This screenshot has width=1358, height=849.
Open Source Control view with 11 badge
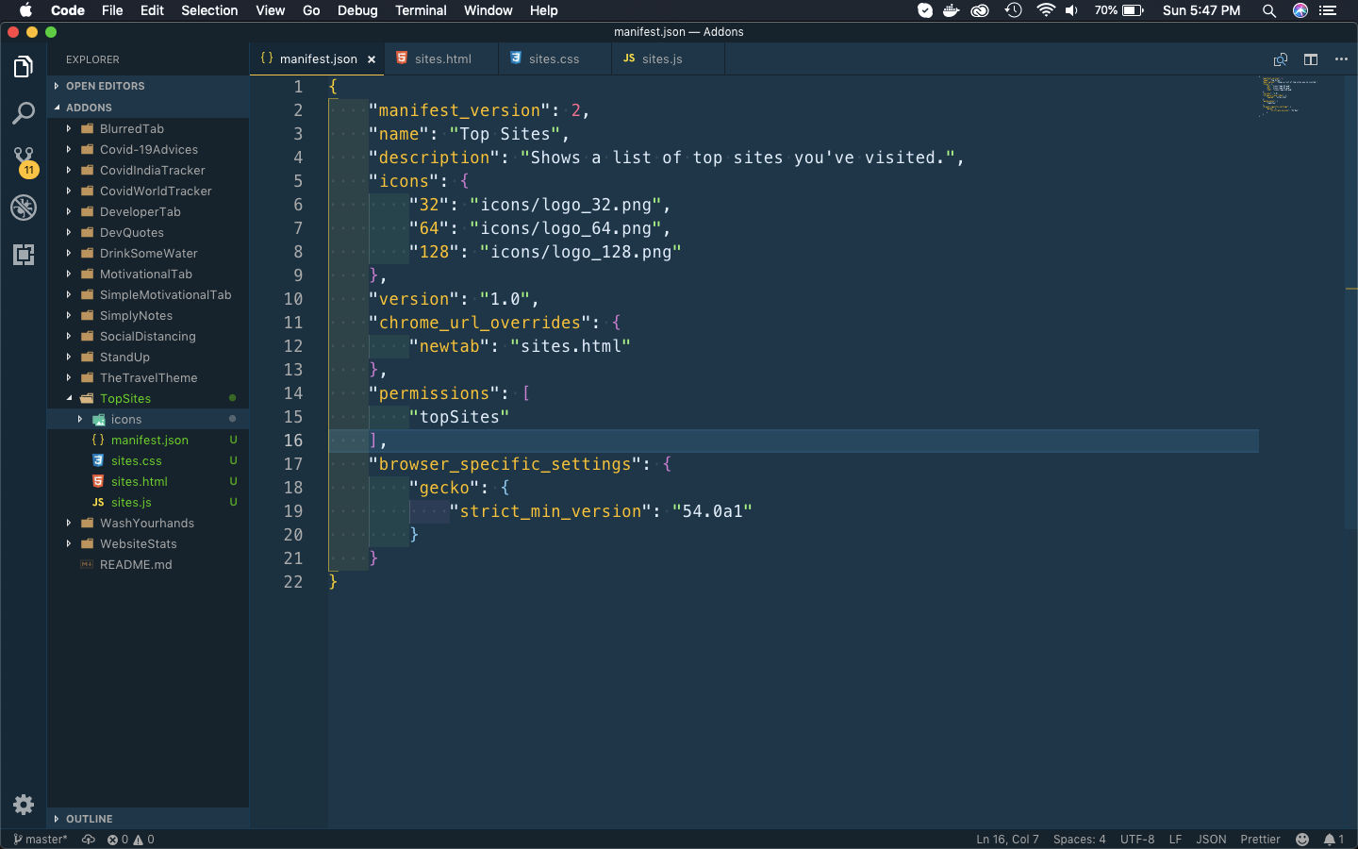[24, 161]
